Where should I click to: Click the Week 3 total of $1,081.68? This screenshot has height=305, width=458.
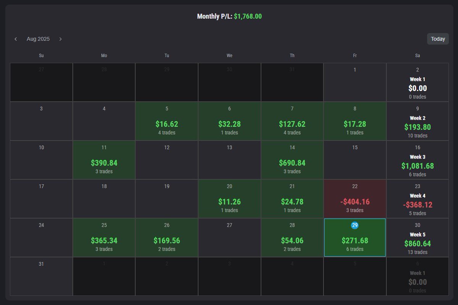(418, 160)
